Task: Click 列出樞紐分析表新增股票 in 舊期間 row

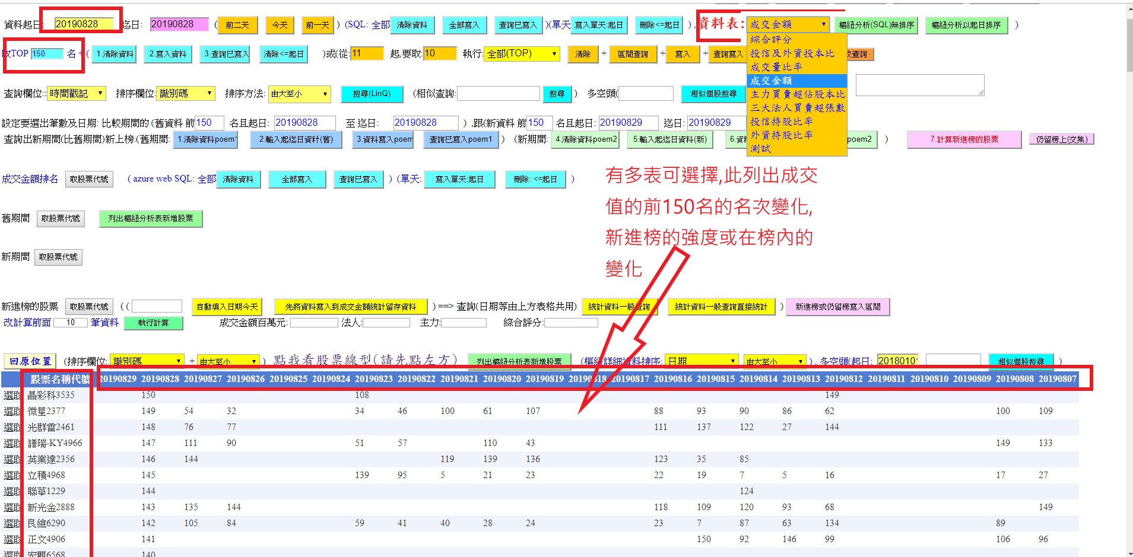Action: (151, 218)
